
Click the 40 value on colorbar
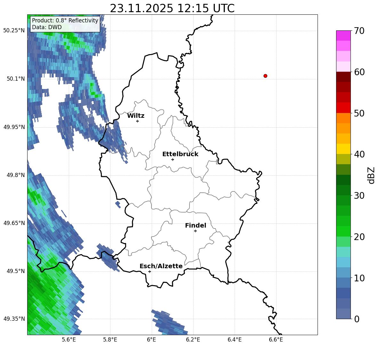pyautogui.click(x=359, y=154)
